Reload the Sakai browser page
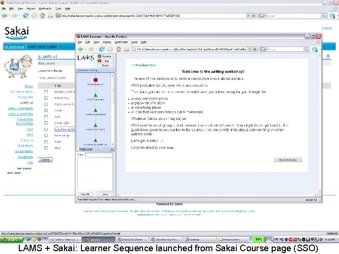Viewport: 339px width, 254px height. pyautogui.click(x=26, y=16)
